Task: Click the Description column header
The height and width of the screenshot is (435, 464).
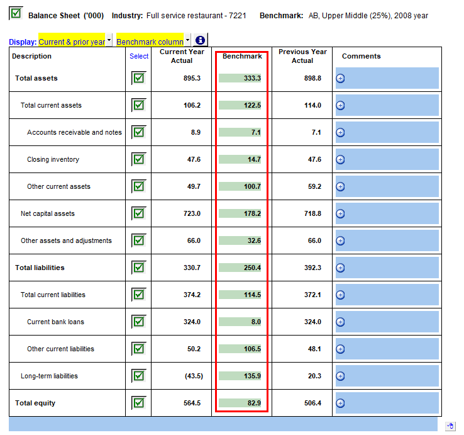Action: click(x=31, y=56)
